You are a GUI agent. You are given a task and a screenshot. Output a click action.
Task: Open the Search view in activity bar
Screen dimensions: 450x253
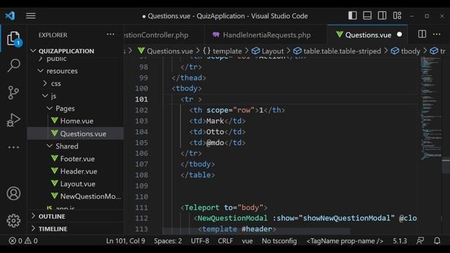coord(14,65)
